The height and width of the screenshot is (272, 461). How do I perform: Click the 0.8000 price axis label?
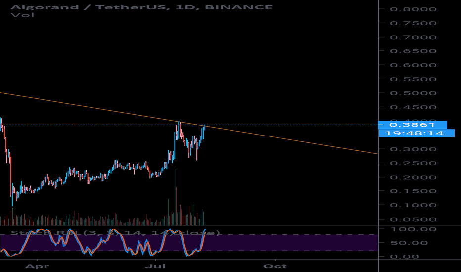click(x=413, y=9)
